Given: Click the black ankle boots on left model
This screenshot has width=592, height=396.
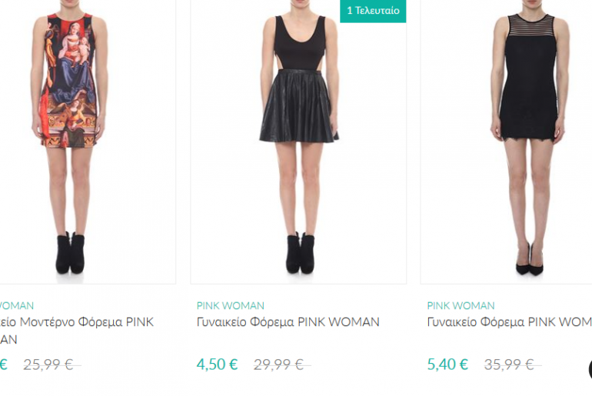Looking at the screenshot, I should tap(70, 253).
